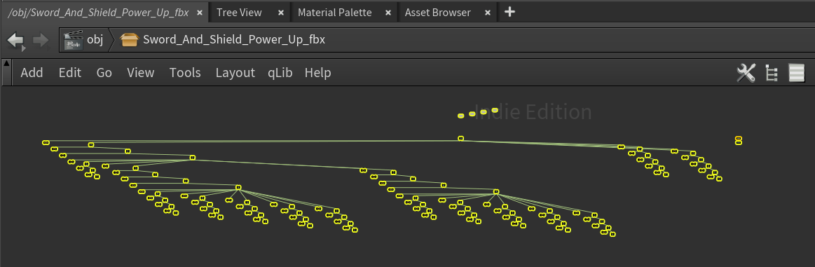Close the Material Palette tab

[388, 13]
